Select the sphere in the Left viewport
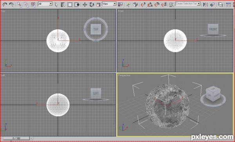The width and height of the screenshot is (235, 142). (58, 105)
